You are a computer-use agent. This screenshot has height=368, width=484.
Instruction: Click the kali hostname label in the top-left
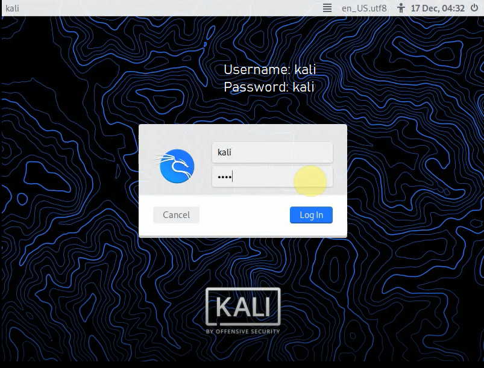(13, 8)
